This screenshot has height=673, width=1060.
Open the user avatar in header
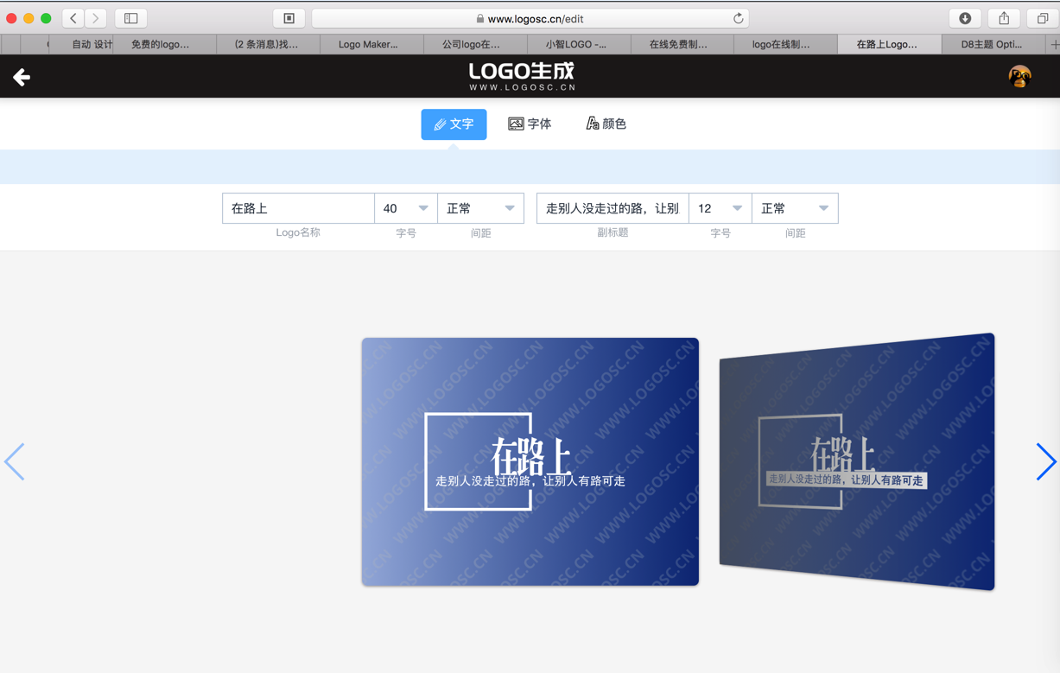1019,77
